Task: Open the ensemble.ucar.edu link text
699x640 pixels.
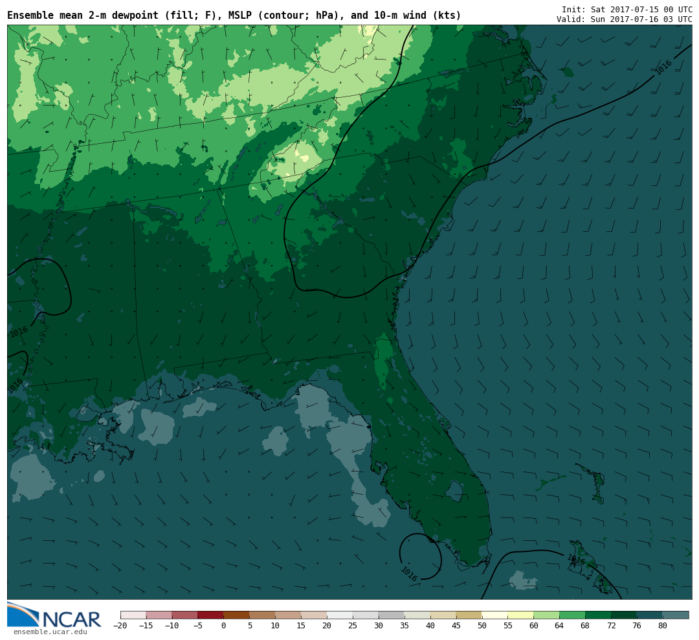Action: [x=50, y=632]
